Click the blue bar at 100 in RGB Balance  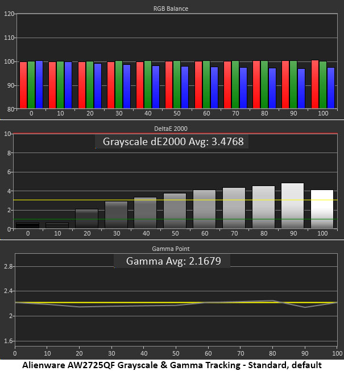tap(331, 88)
